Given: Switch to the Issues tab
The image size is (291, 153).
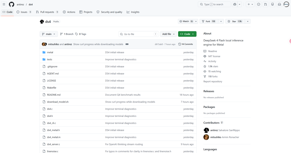Looking at the screenshot, I should tap(24, 12).
